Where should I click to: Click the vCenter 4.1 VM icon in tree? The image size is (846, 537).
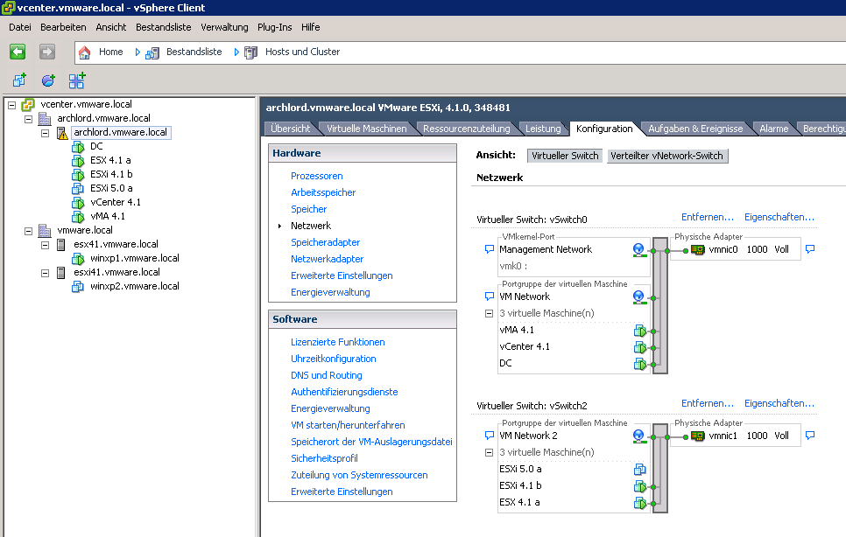click(x=78, y=202)
